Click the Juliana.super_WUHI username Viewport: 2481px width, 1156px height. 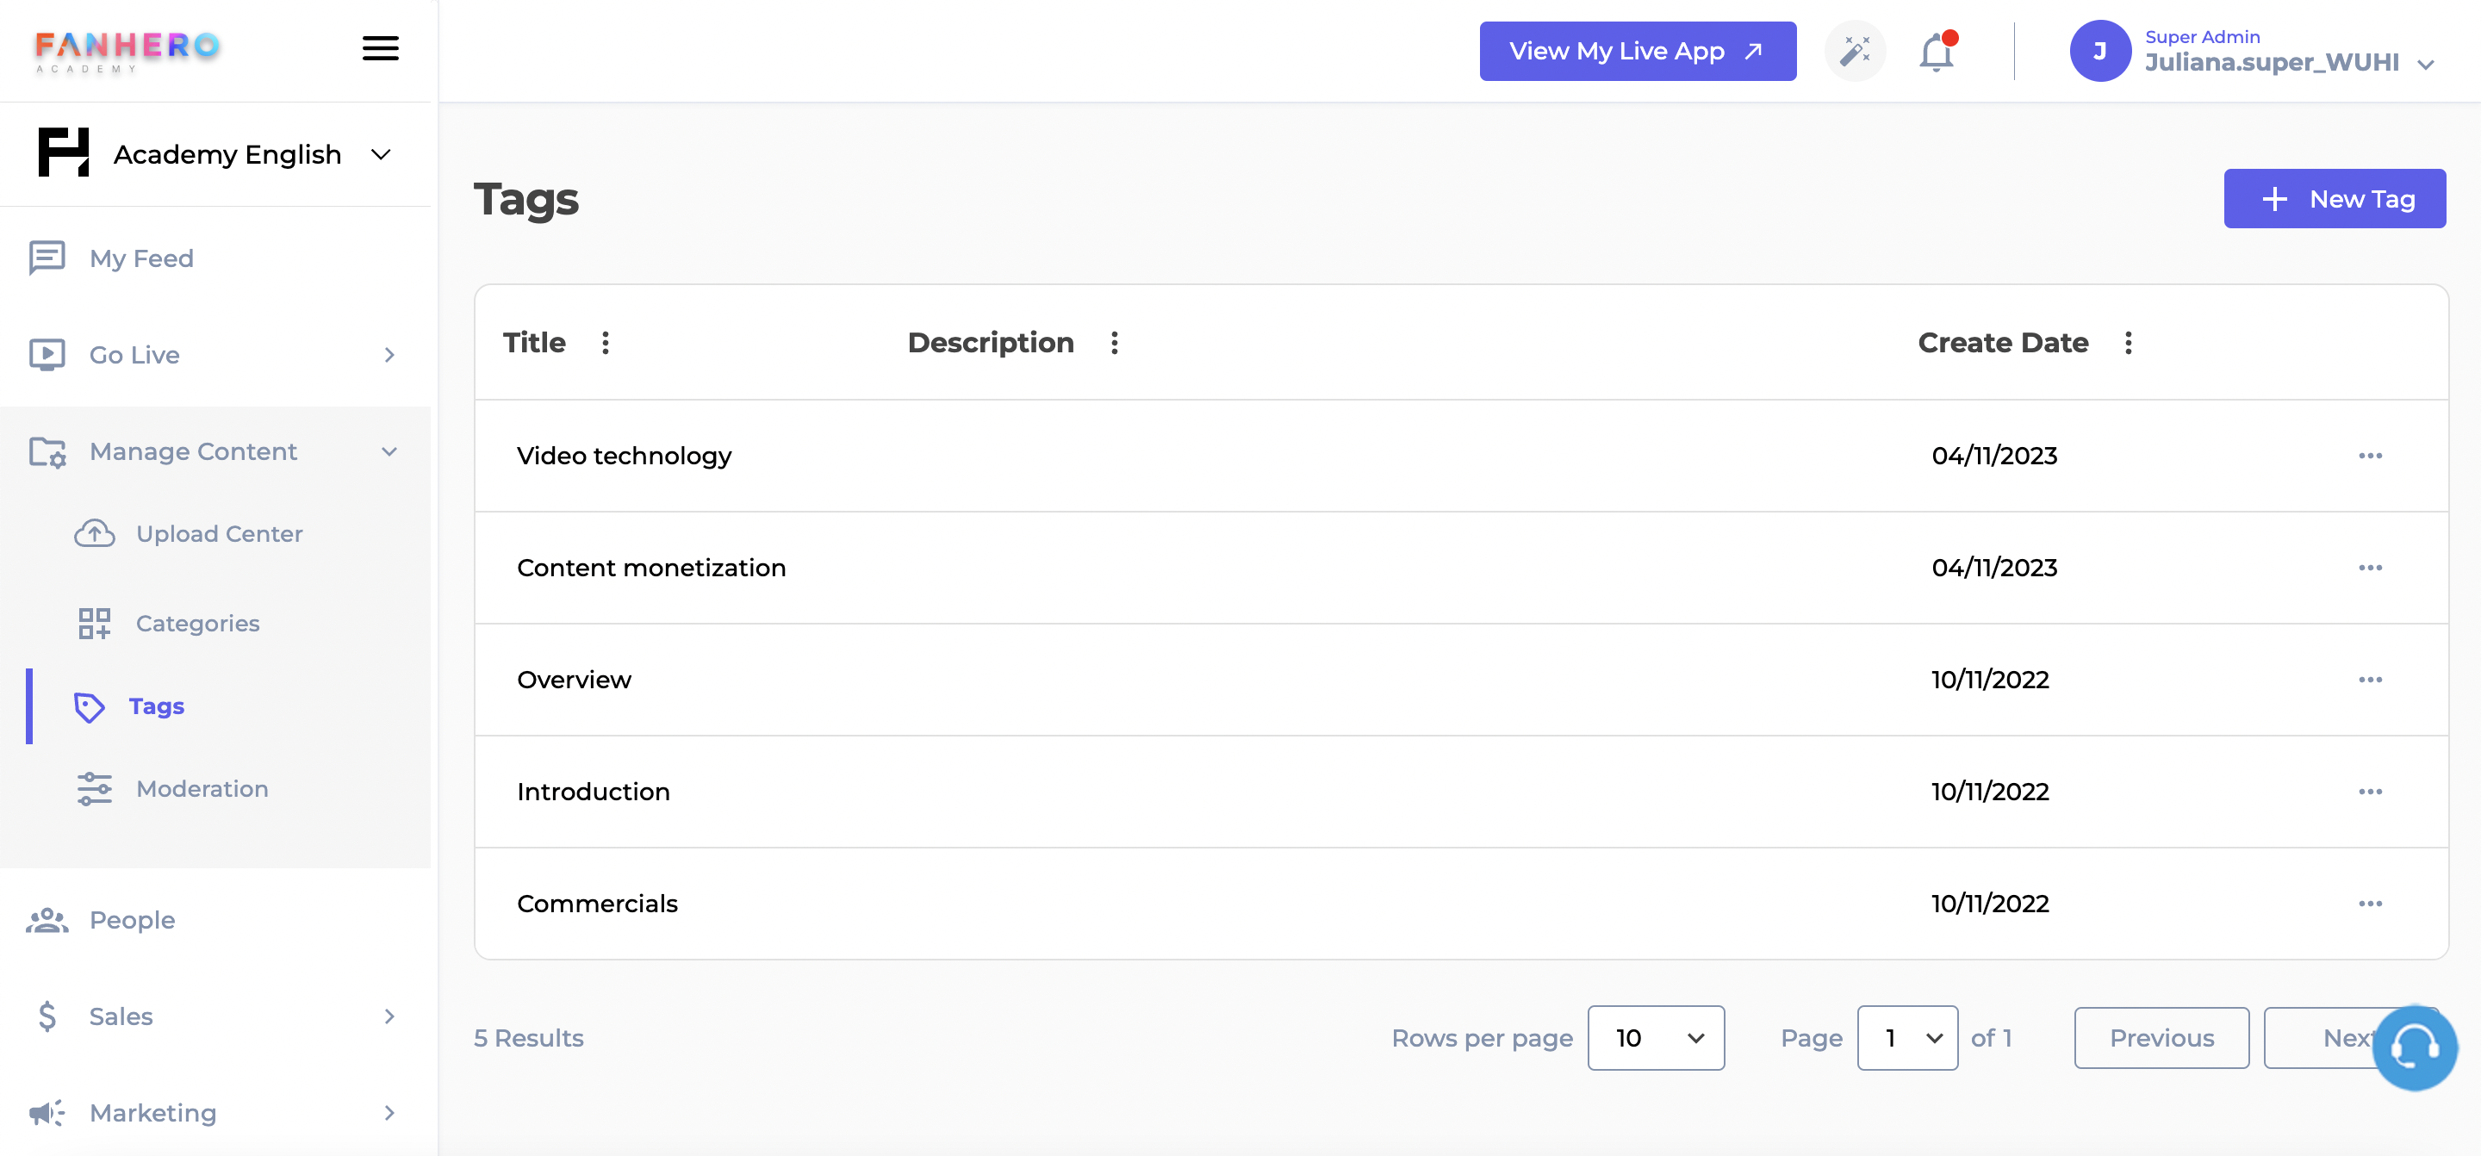pyautogui.click(x=2271, y=62)
